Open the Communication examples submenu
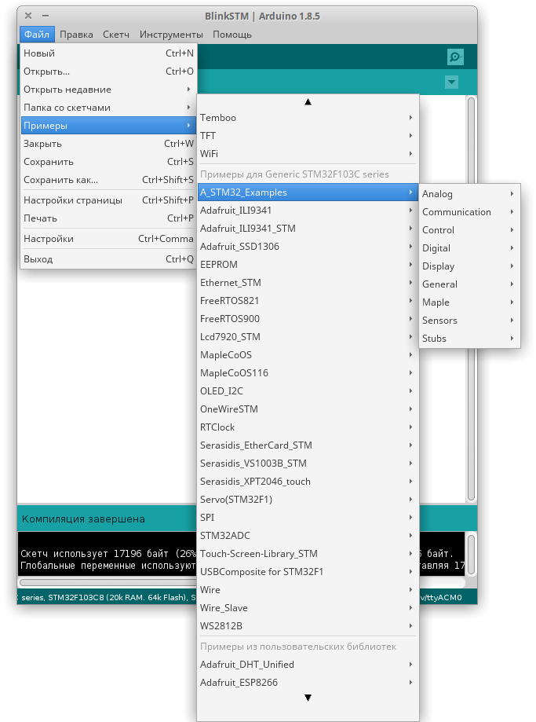The image size is (536, 722). click(469, 212)
